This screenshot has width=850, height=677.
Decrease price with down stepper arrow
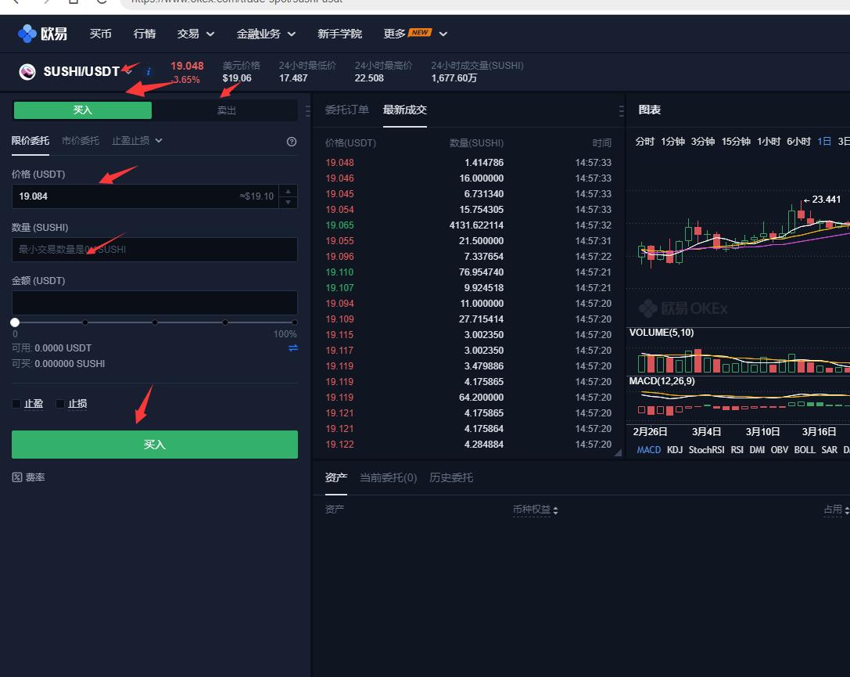pos(288,202)
